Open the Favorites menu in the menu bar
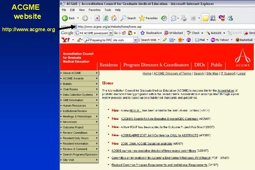Image resolution: width=255 pixels, height=170 pixels. [94, 10]
